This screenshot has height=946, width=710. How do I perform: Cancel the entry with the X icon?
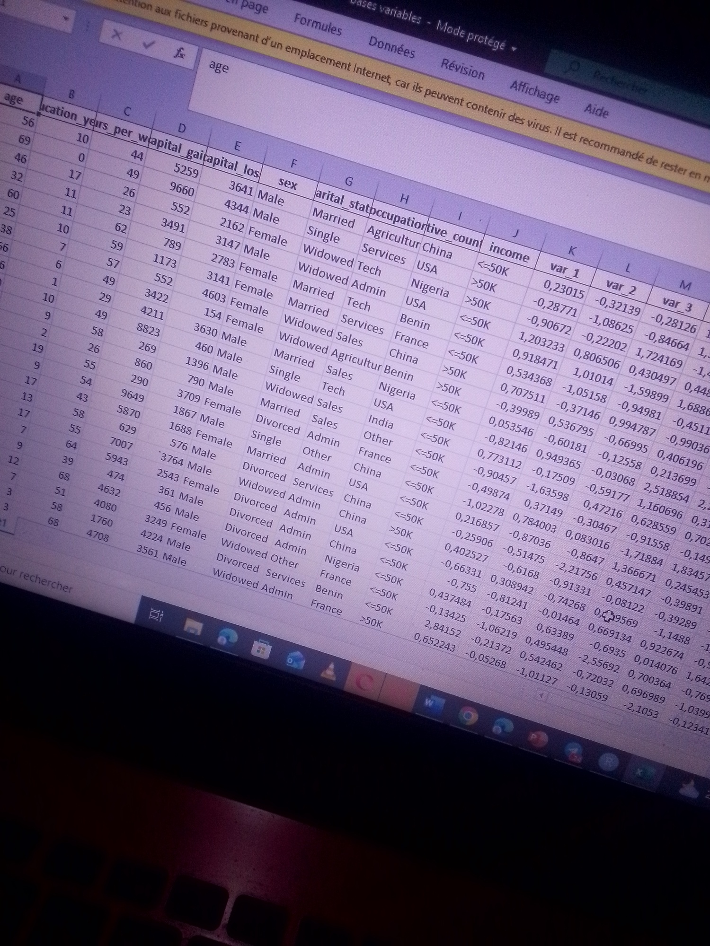click(117, 35)
